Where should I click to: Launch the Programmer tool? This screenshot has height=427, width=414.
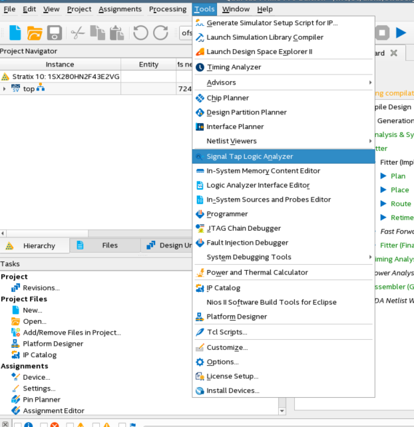point(227,214)
